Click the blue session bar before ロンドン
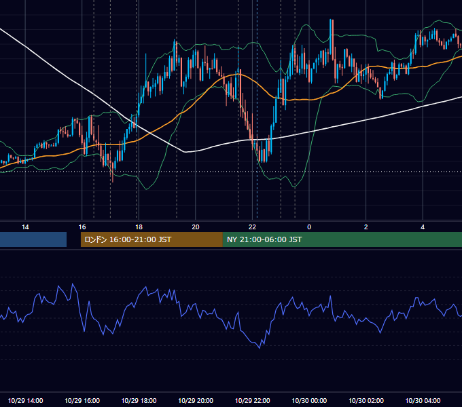Screen dimensions: 462x407 click(x=33, y=239)
